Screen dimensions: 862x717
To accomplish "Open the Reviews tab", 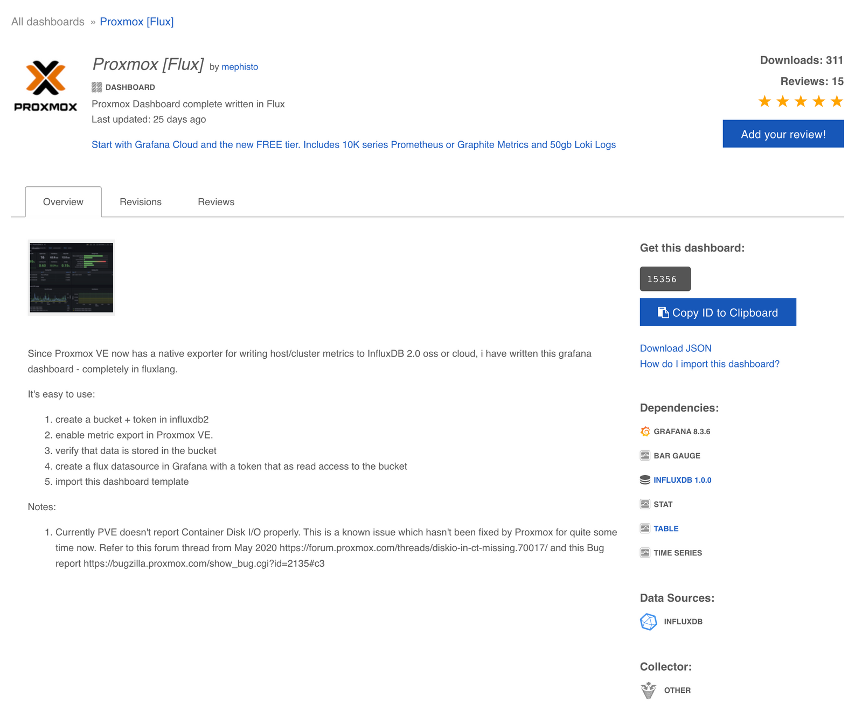I will [x=216, y=202].
